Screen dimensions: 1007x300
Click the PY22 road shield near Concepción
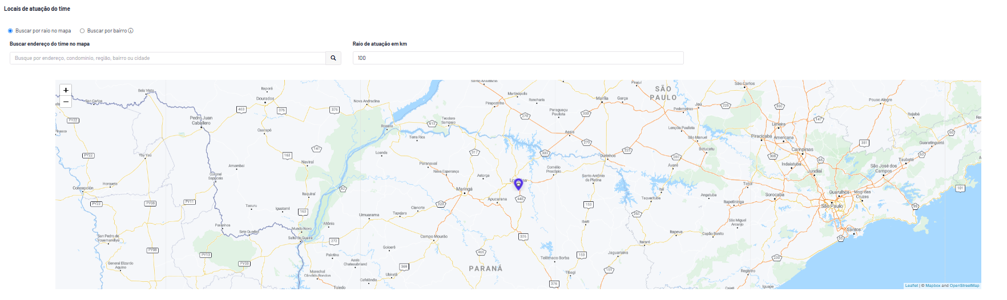(96, 204)
